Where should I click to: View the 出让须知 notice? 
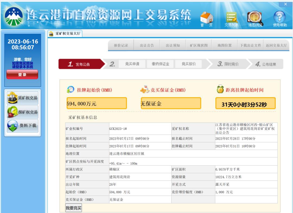(173, 45)
